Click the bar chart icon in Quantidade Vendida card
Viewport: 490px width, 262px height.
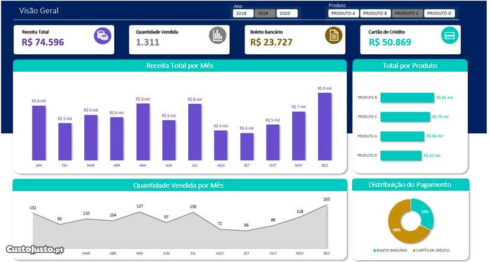click(218, 37)
